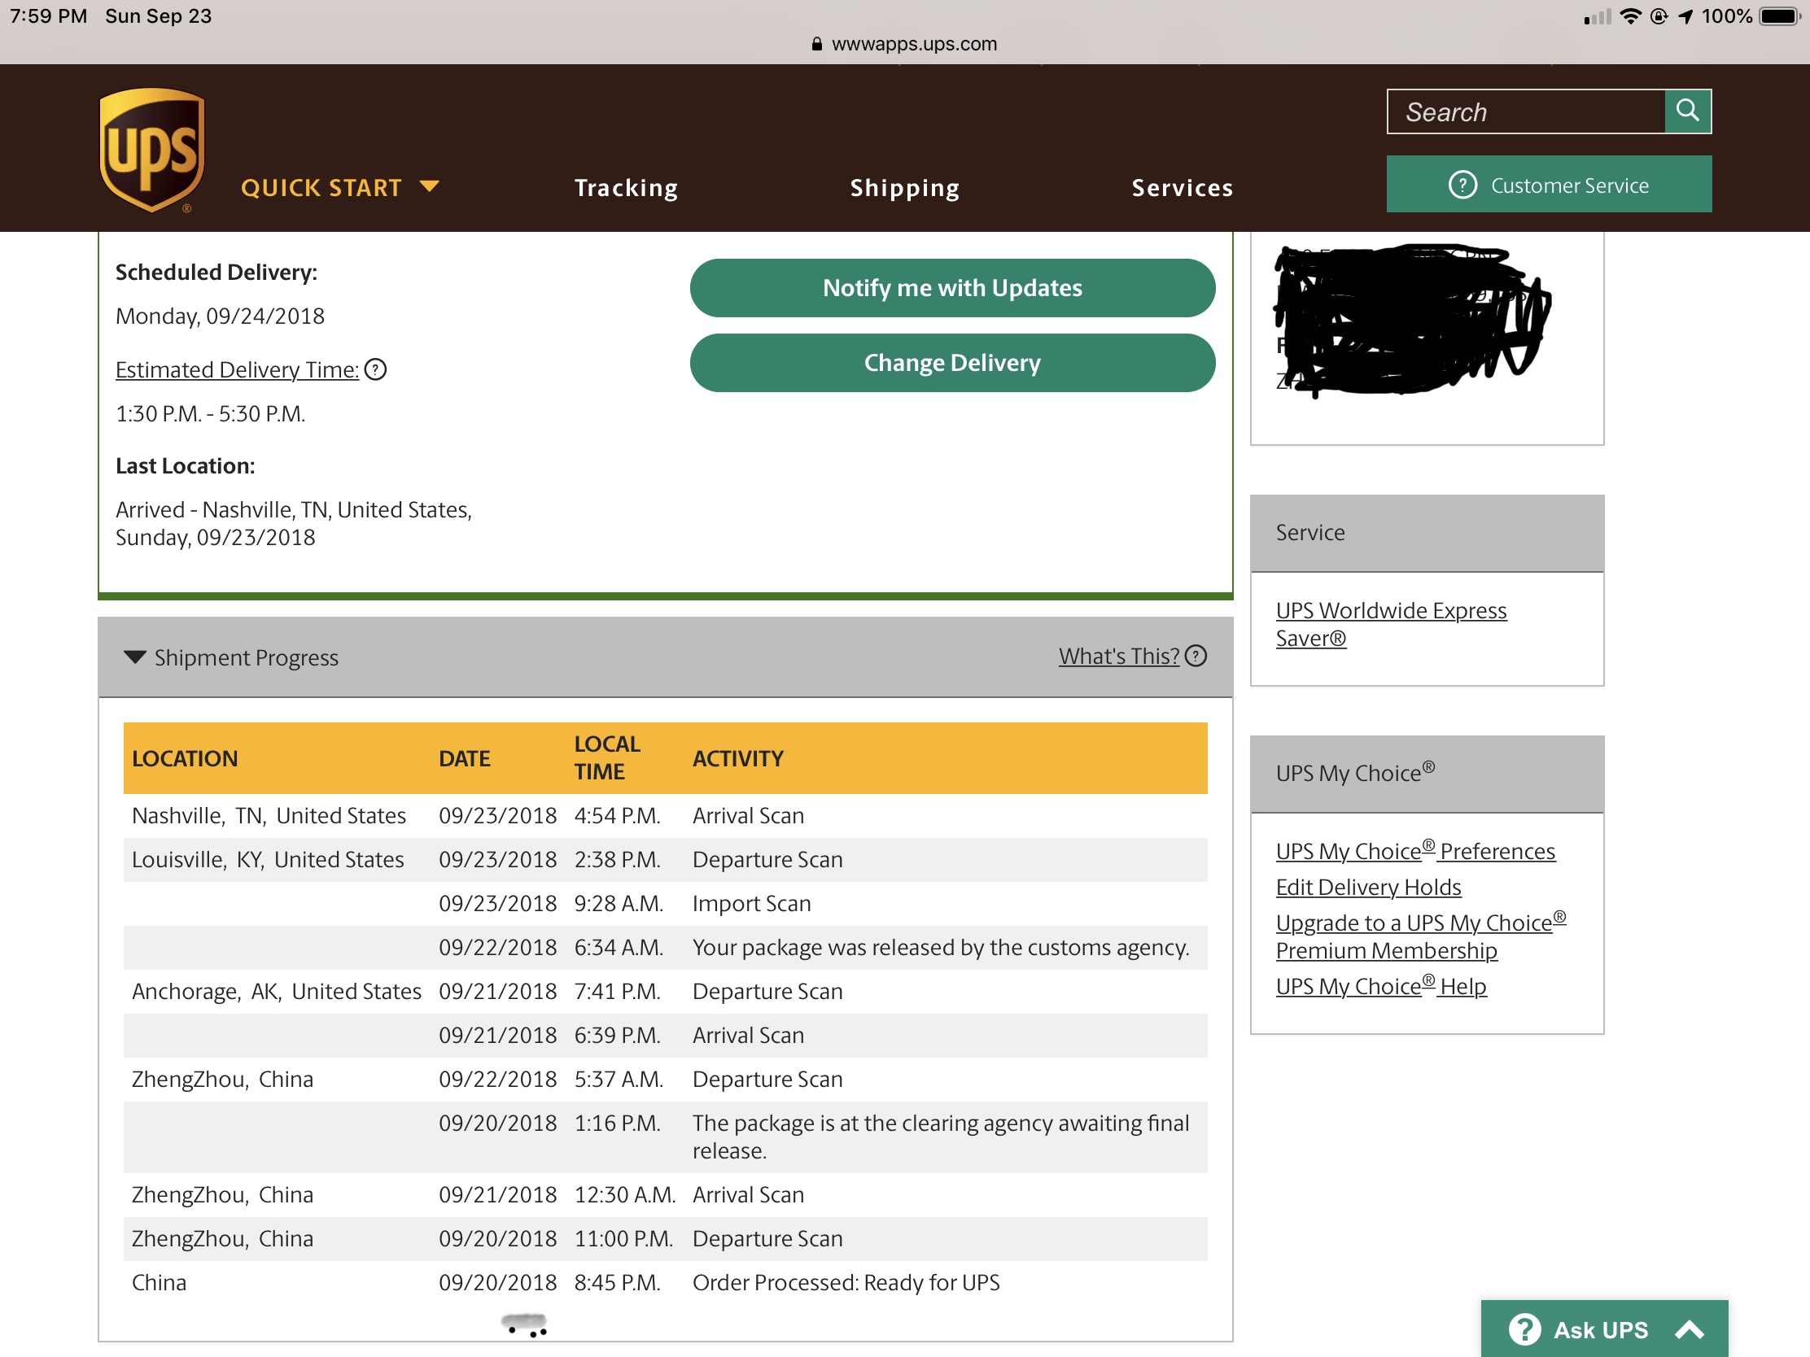
Task: Click Notify me with Updates button
Action: pyautogui.click(x=952, y=288)
